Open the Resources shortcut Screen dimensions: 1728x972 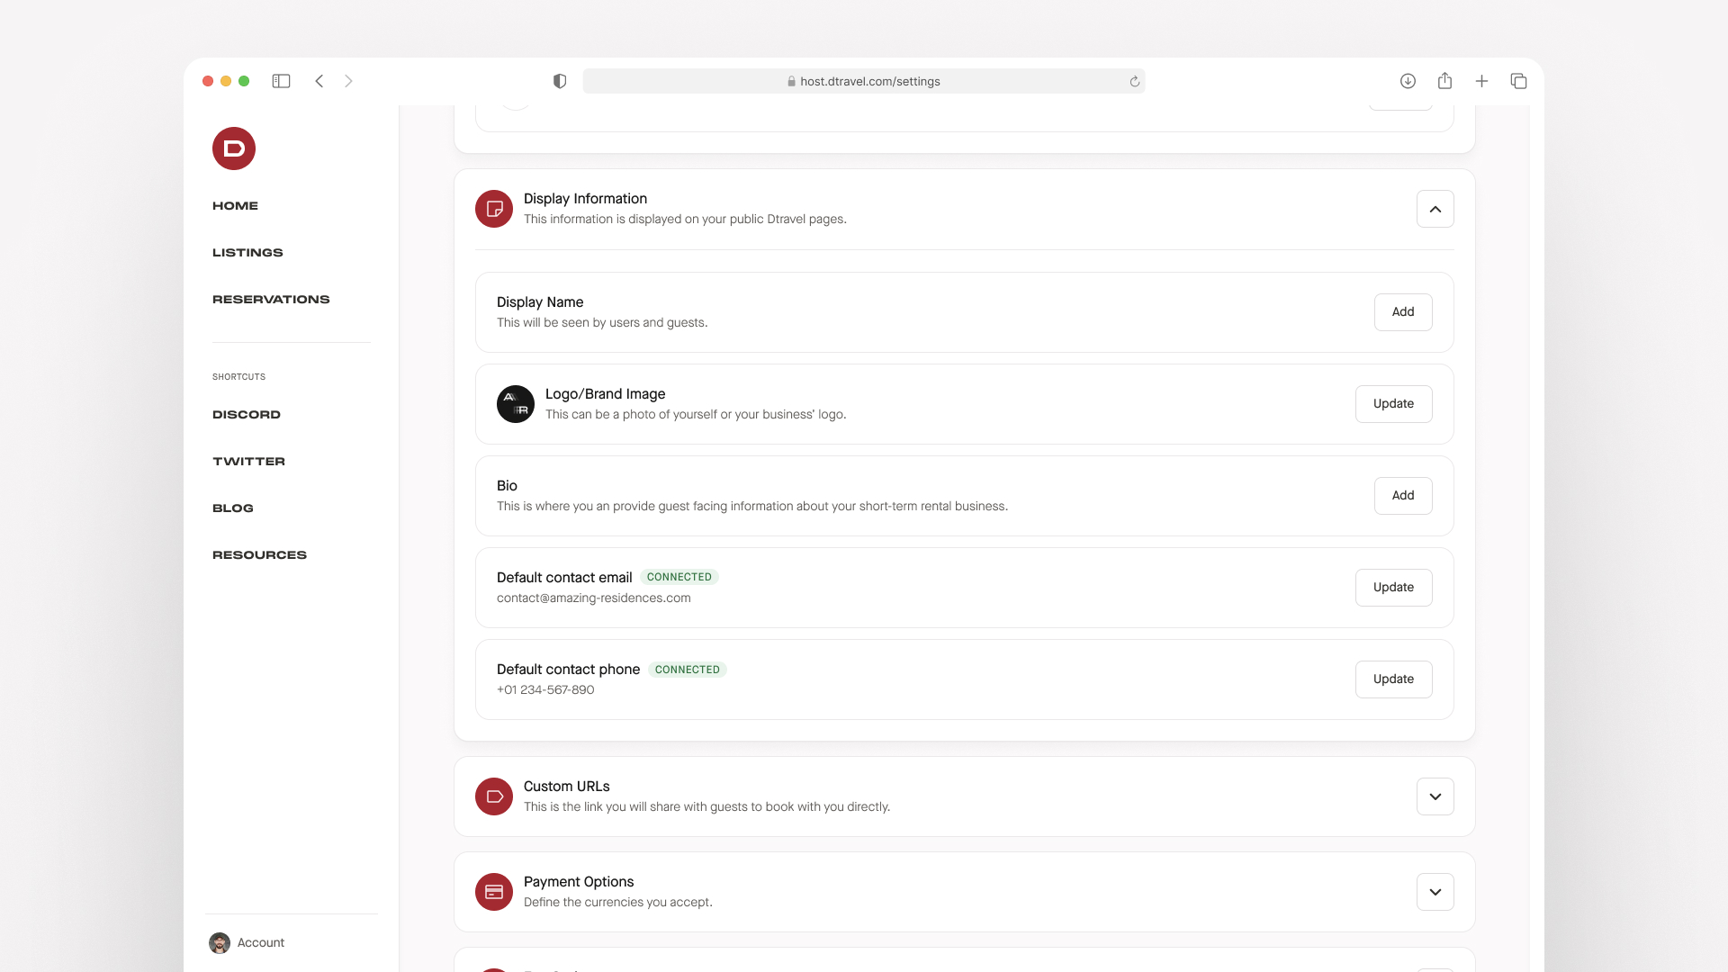click(x=259, y=555)
